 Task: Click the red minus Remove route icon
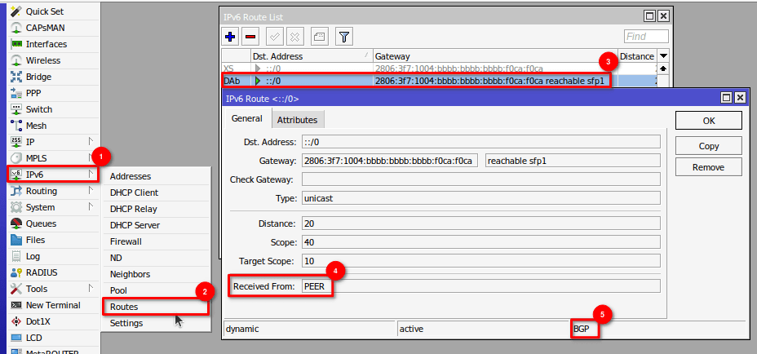point(250,37)
